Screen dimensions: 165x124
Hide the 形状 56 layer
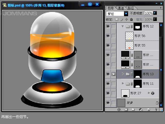(x=108, y=36)
